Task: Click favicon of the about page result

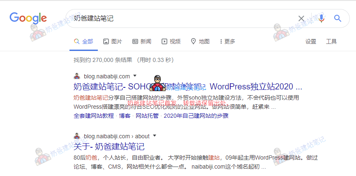Action: point(76,136)
